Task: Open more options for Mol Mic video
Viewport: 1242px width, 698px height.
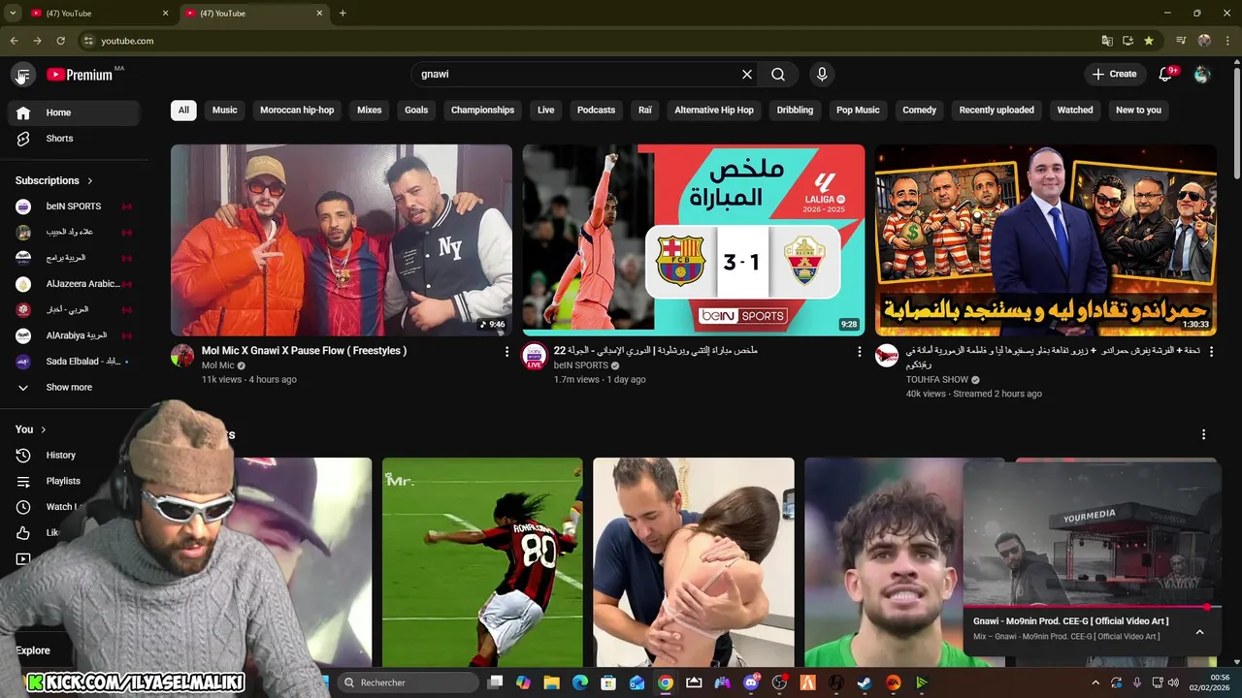Action: point(507,352)
